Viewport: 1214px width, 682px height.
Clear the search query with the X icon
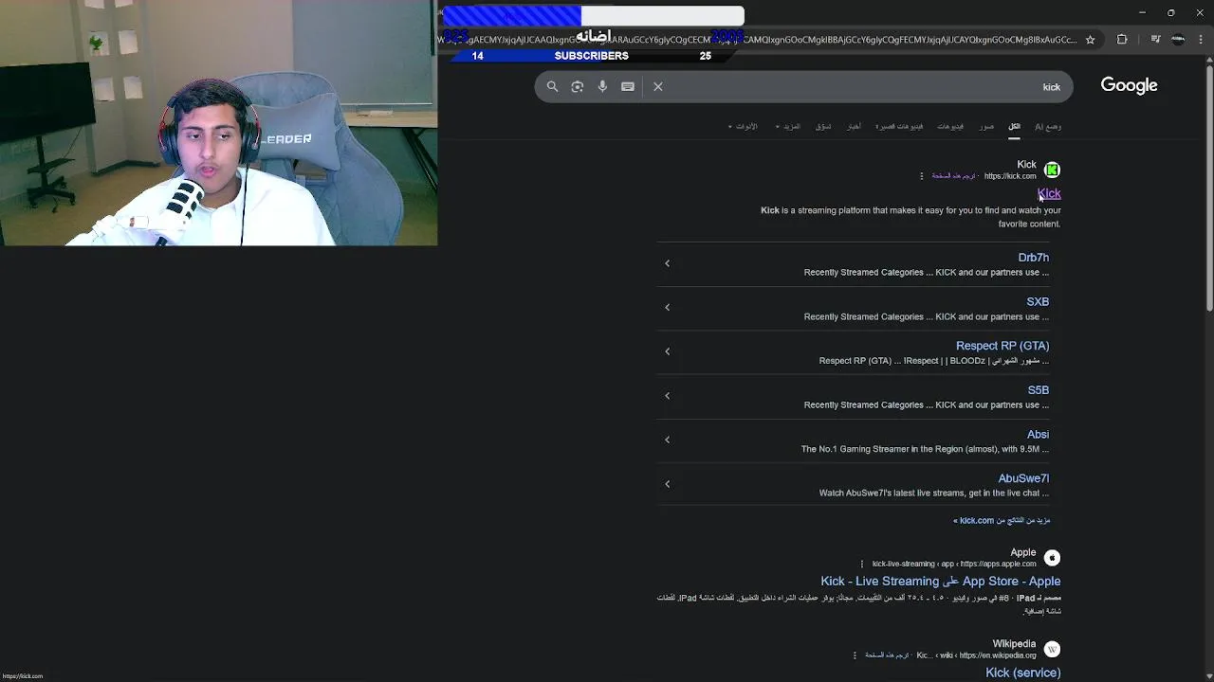[x=658, y=86]
